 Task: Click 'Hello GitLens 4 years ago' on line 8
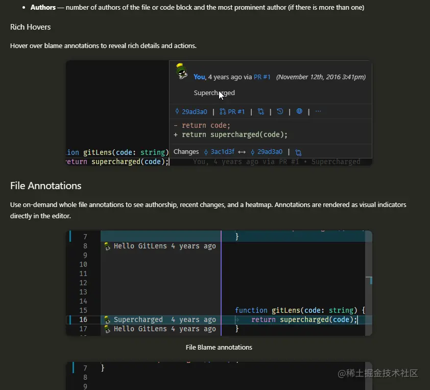click(x=164, y=246)
